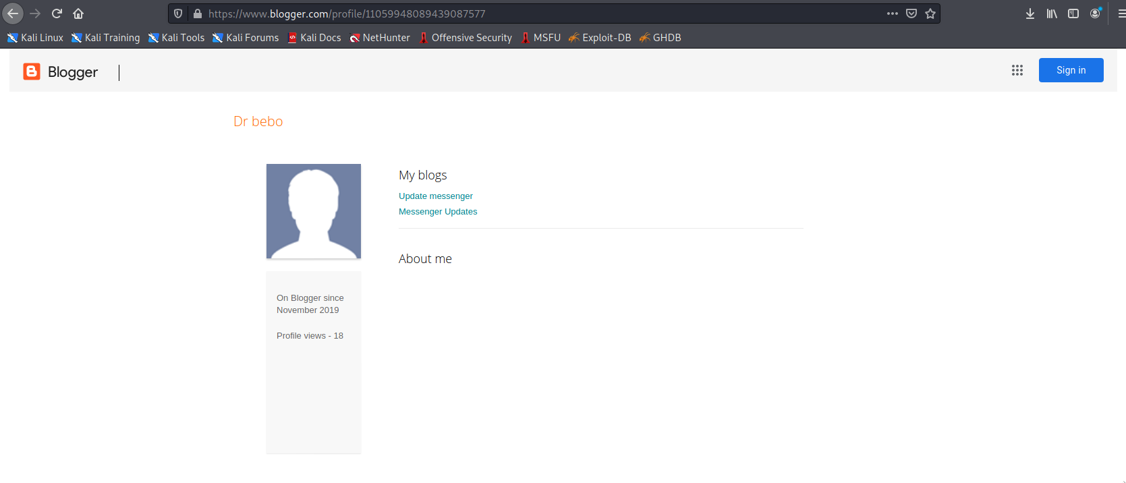The image size is (1126, 483).
Task: Reload the current page
Action: pos(57,13)
